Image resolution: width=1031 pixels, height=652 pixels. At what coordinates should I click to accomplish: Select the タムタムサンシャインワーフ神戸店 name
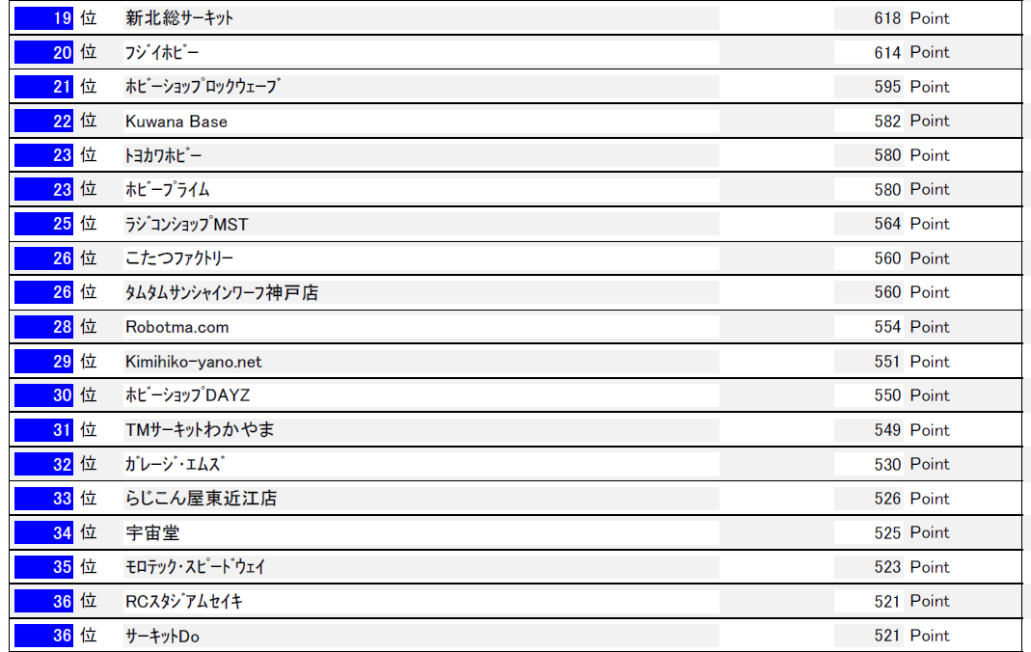coord(221,293)
